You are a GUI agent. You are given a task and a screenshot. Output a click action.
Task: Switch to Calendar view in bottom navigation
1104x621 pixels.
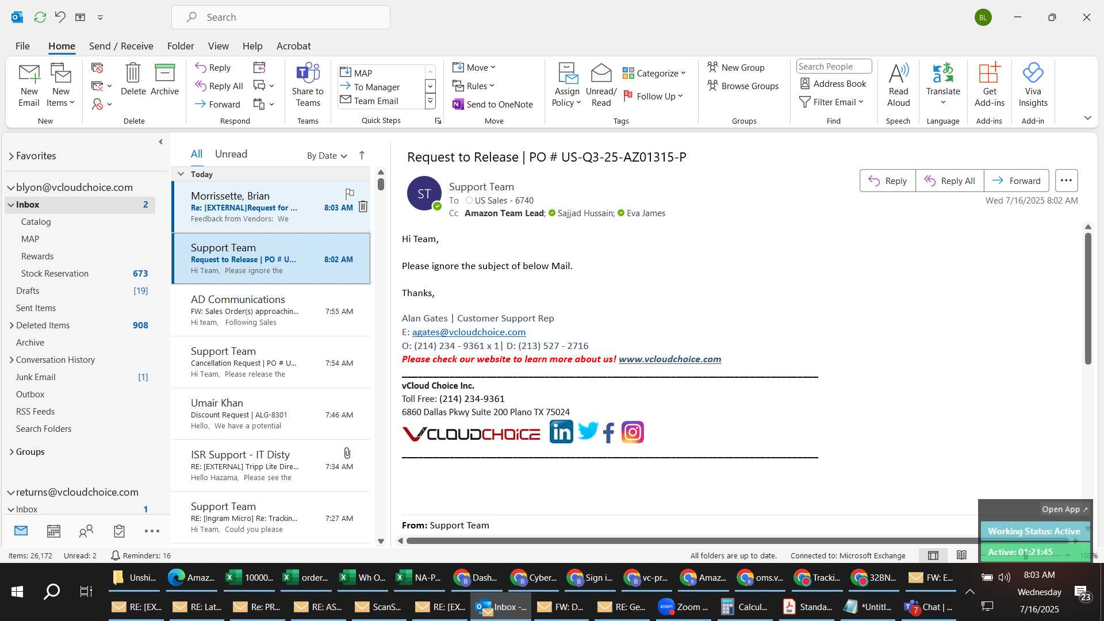(x=53, y=531)
